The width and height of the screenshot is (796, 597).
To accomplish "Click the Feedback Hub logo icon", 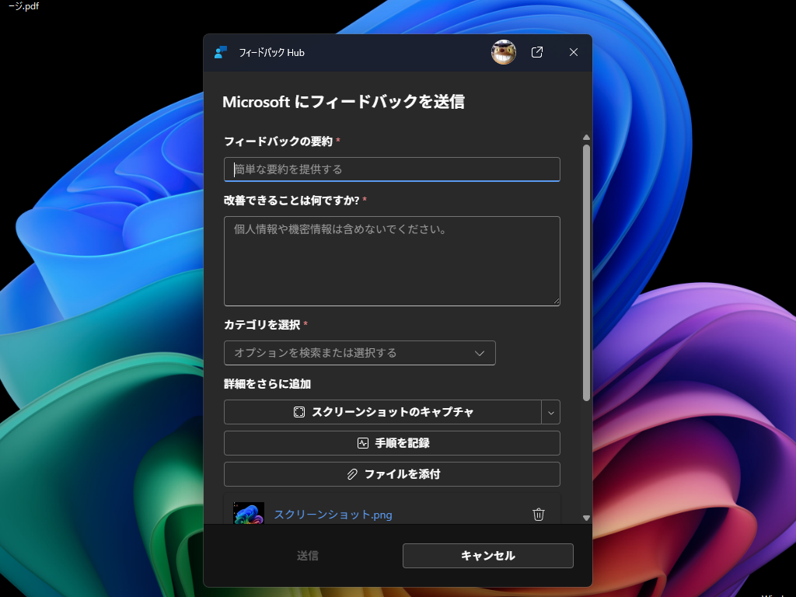I will click(221, 52).
